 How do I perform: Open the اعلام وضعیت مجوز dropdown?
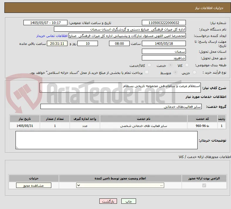click(120, 186)
